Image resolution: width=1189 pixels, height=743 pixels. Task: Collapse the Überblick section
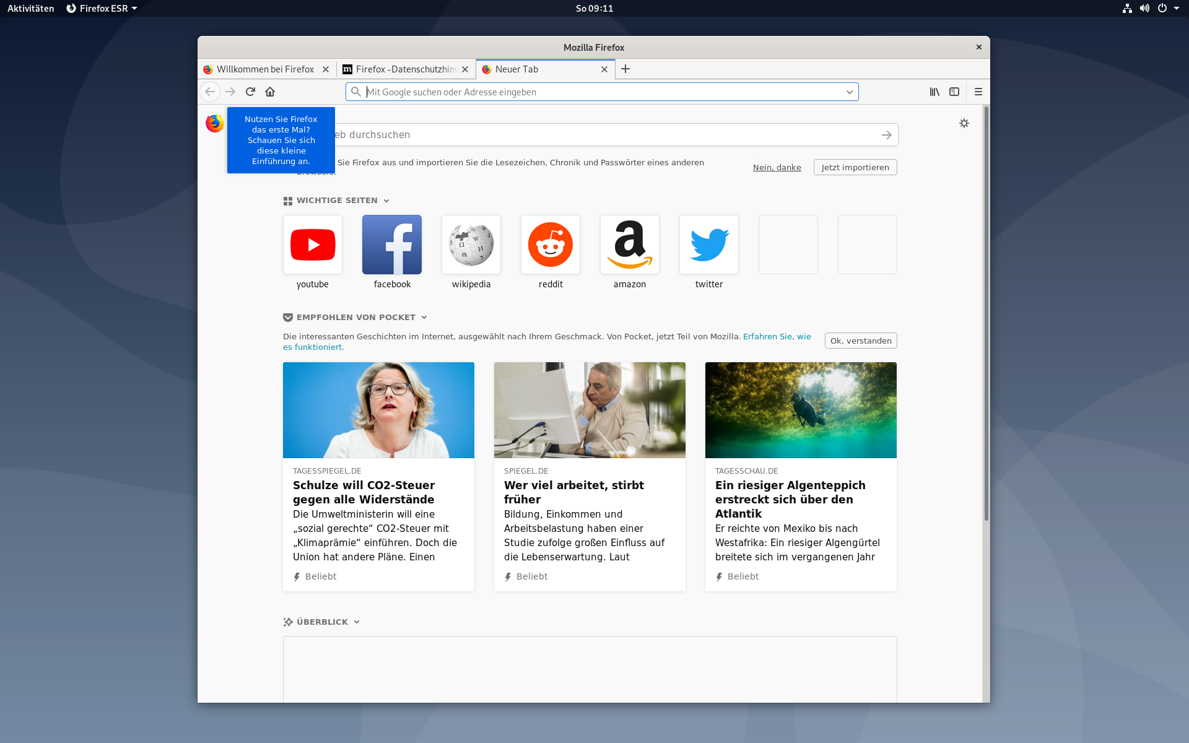357,622
